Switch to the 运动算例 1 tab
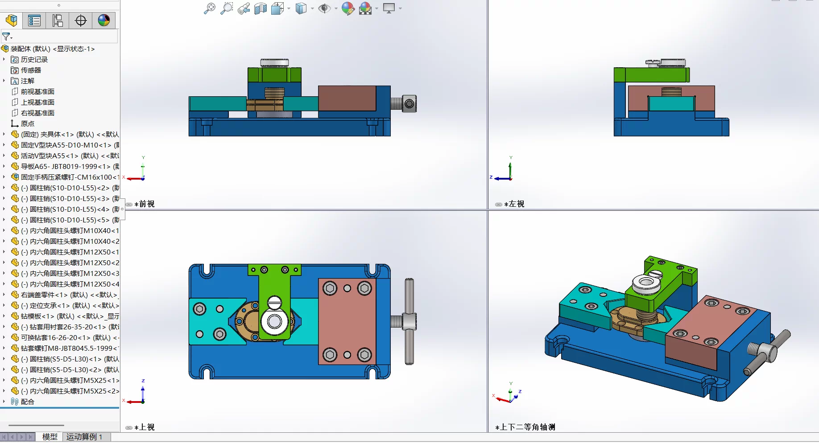Image resolution: width=819 pixels, height=443 pixels. tap(85, 437)
